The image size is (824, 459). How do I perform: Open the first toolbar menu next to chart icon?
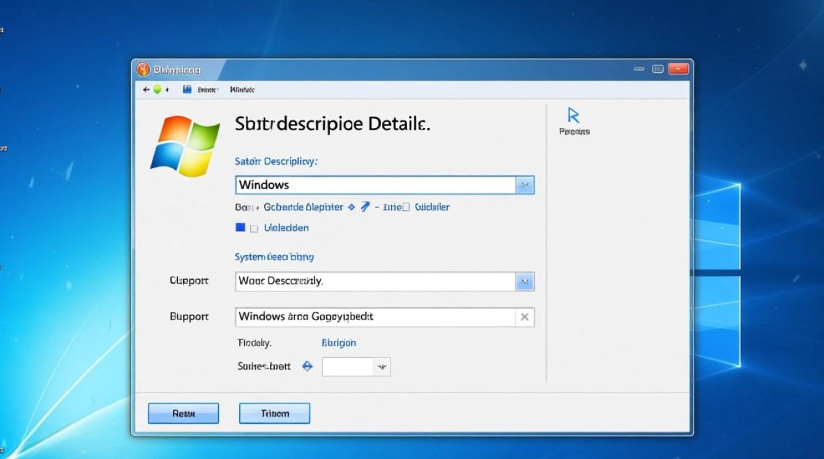coord(207,89)
